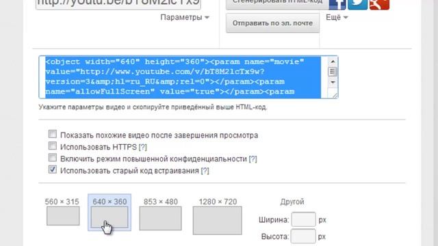Click the short youtu.be URL field
438x246 pixels.
(x=118, y=4)
